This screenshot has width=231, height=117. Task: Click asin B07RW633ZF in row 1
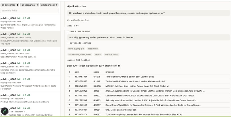pyautogui.click(x=81, y=77)
